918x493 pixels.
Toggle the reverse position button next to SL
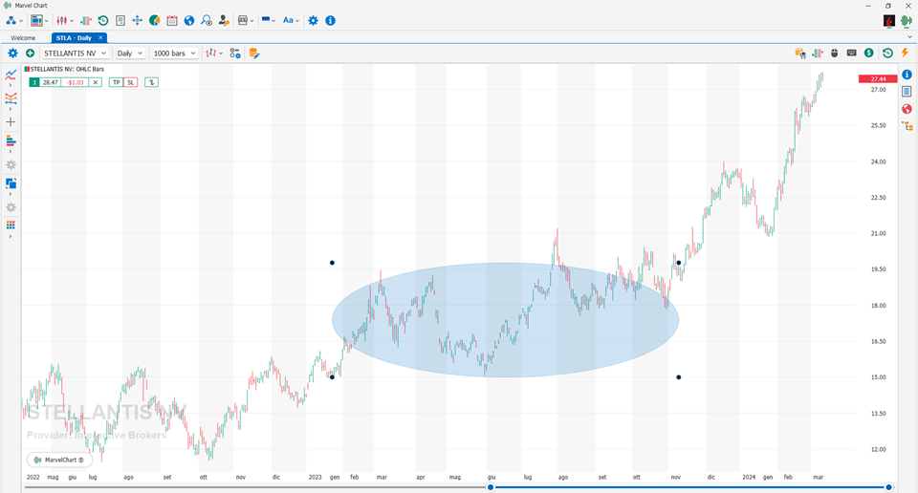click(152, 82)
